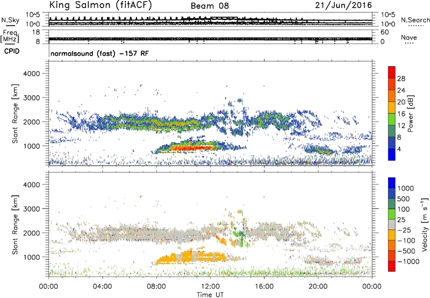The height and width of the screenshot is (298, 430).
Task: Click the 04:00 time axis label
Action: pos(102,287)
